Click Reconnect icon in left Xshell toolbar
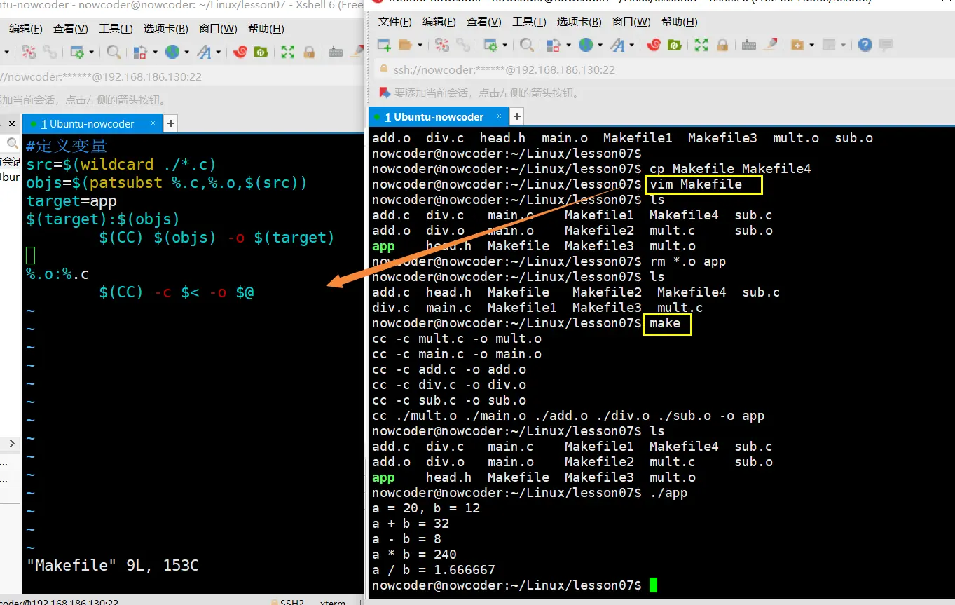Viewport: 955px width, 605px height. (28, 52)
